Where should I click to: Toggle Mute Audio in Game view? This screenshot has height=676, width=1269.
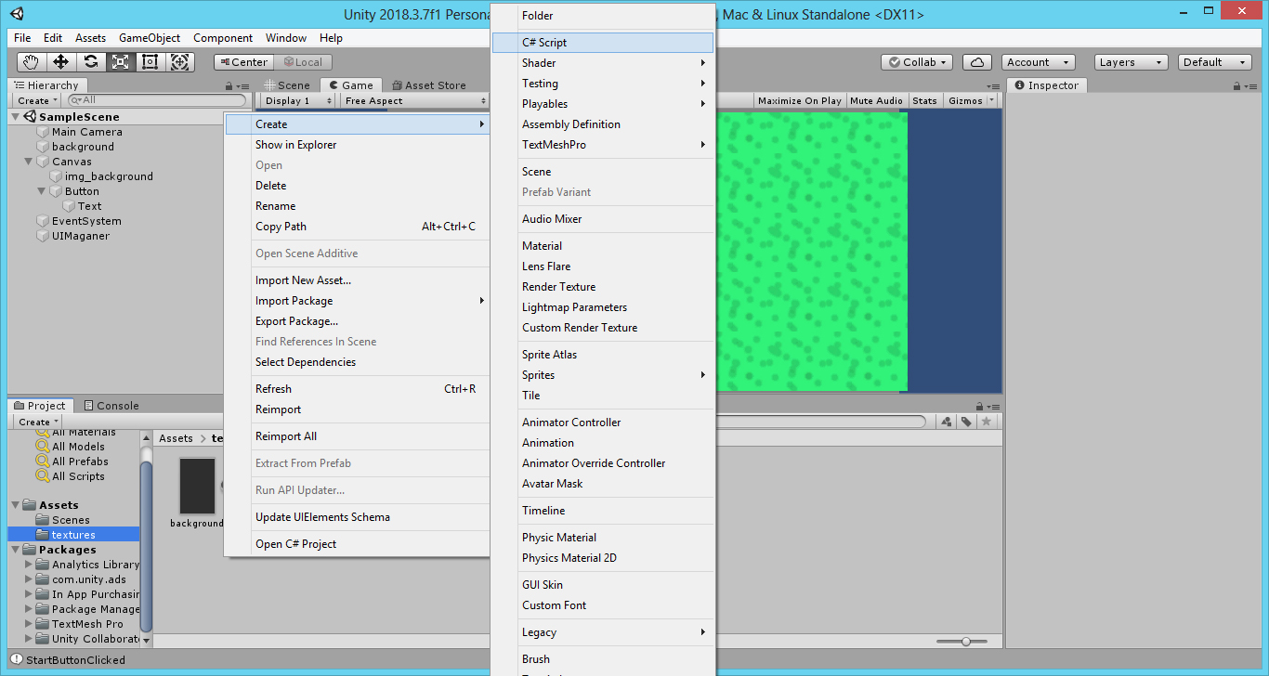[x=876, y=100]
